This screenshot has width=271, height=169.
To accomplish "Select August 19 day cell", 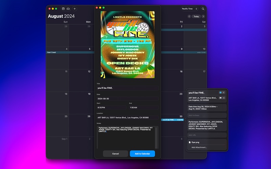I will (81, 103).
